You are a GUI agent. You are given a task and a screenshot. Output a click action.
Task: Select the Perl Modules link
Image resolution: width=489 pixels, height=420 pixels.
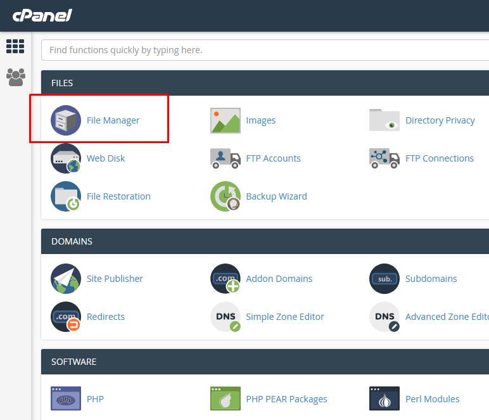click(x=432, y=399)
